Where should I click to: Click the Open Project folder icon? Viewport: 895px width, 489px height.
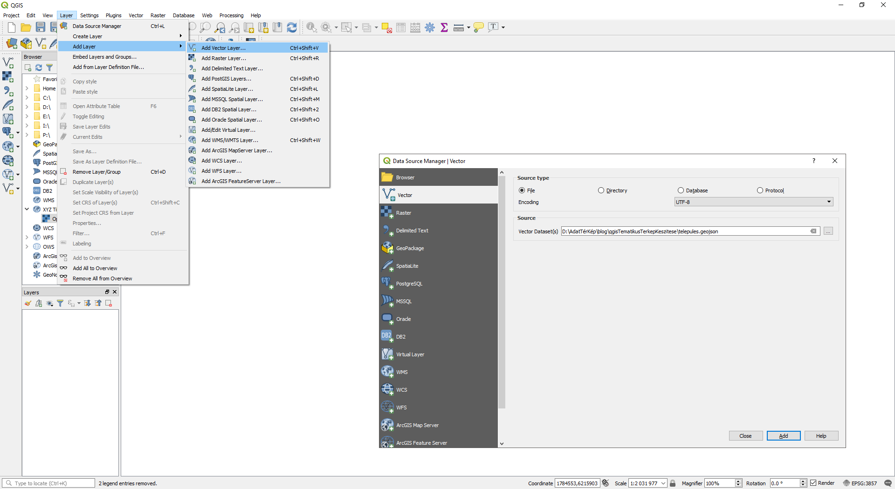coord(26,27)
